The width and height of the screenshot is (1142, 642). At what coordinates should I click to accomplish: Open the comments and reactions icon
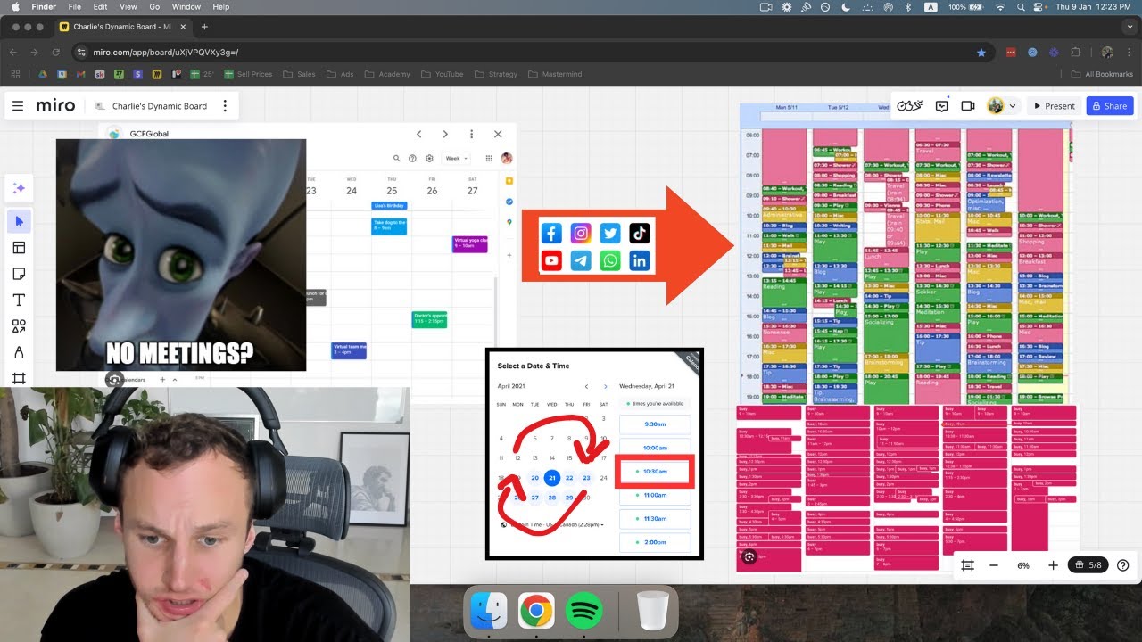[941, 106]
